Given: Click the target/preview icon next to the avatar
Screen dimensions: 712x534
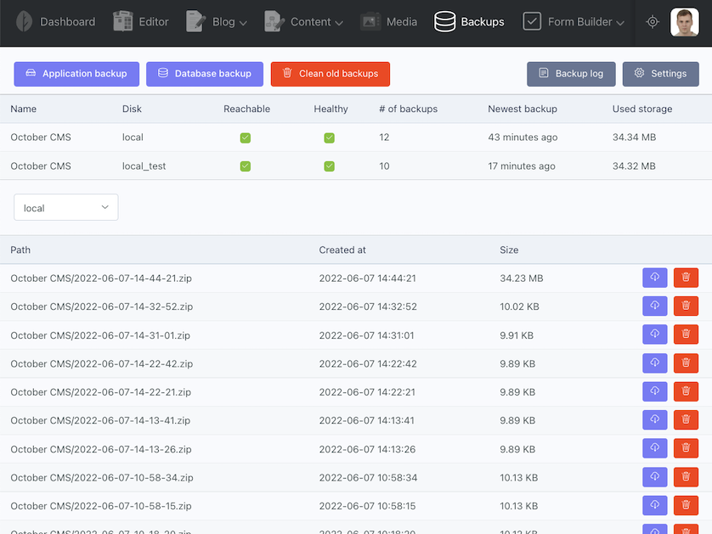Looking at the screenshot, I should [653, 22].
